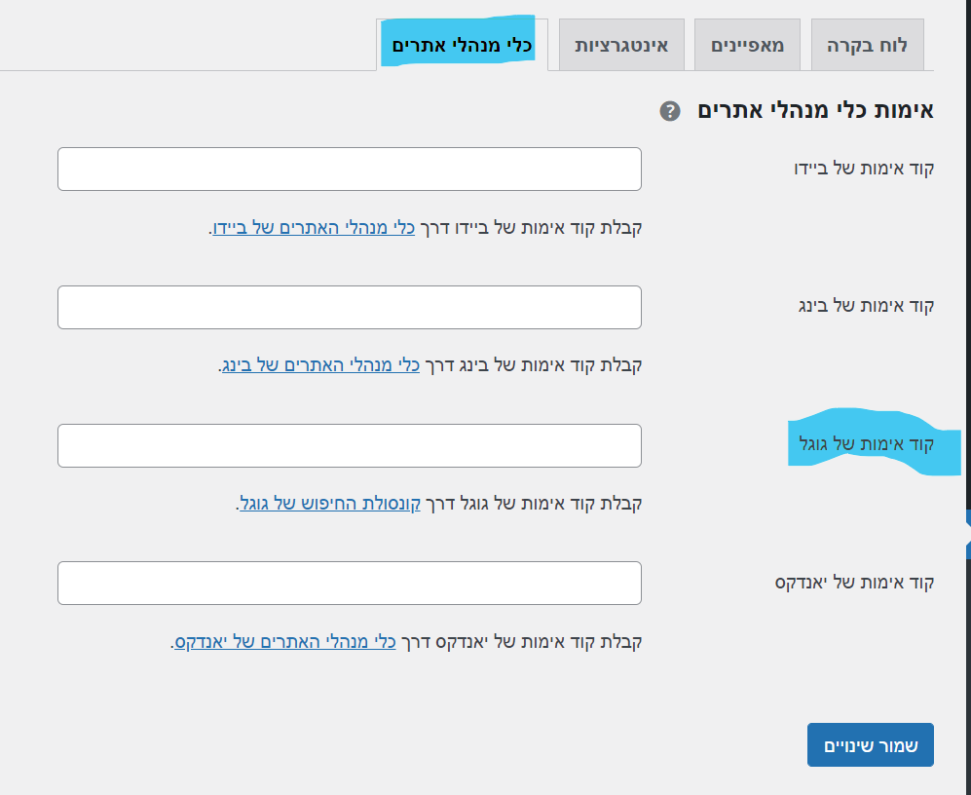Open link כלי מנהלי האתרים של ביידו

(314, 228)
